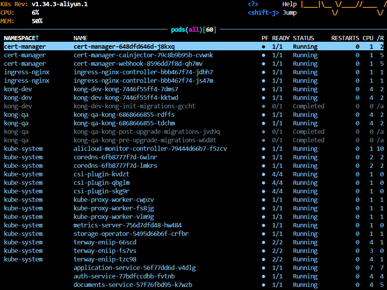Select pod csi-plugin-kvdzt
Screen dimensions: 387x290
(x=193, y=174)
